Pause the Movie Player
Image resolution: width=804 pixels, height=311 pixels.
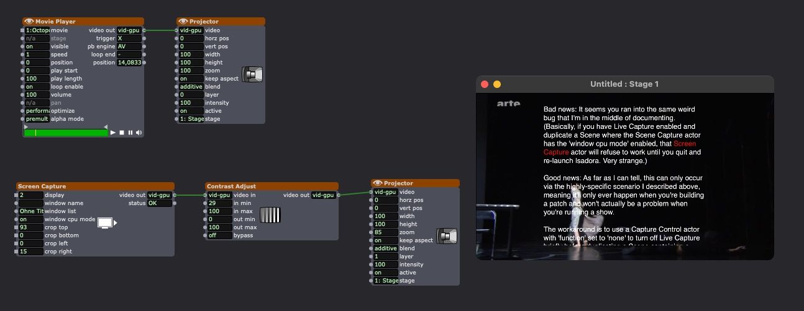[130, 133]
